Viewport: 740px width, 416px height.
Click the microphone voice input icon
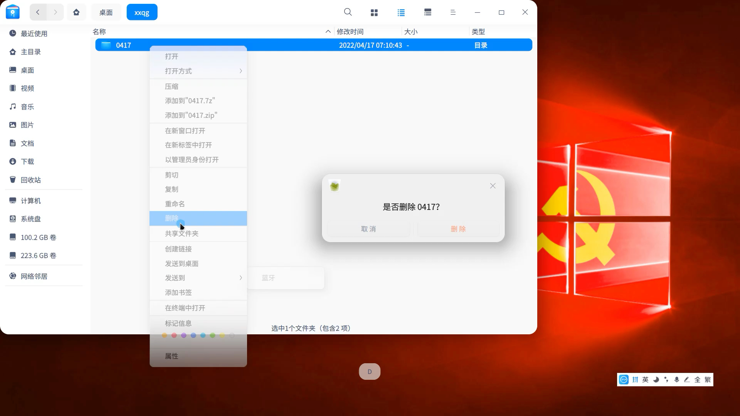677,380
